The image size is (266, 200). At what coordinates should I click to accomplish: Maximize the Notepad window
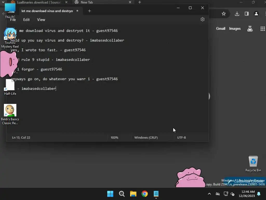click(190, 8)
